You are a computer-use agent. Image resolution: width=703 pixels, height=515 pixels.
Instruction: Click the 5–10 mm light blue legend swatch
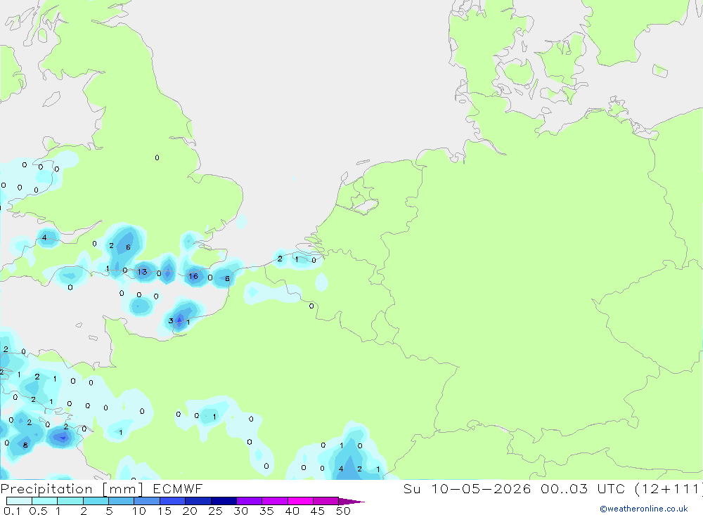coord(122,501)
